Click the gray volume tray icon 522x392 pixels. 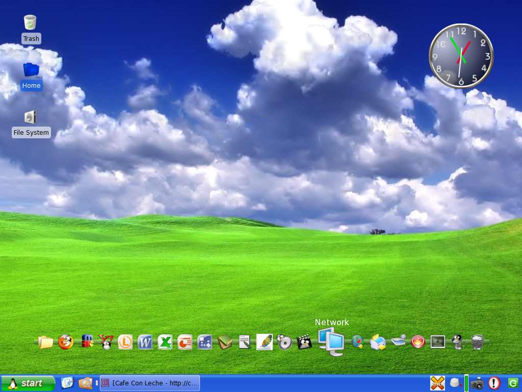(455, 383)
